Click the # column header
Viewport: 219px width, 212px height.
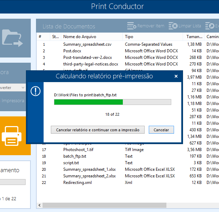(x=40, y=37)
